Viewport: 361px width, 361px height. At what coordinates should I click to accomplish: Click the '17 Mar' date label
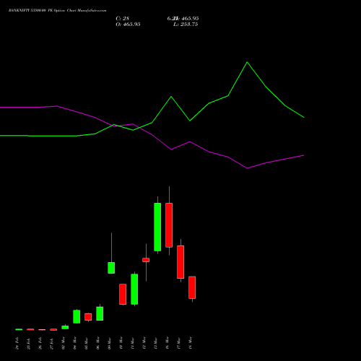click(179, 343)
